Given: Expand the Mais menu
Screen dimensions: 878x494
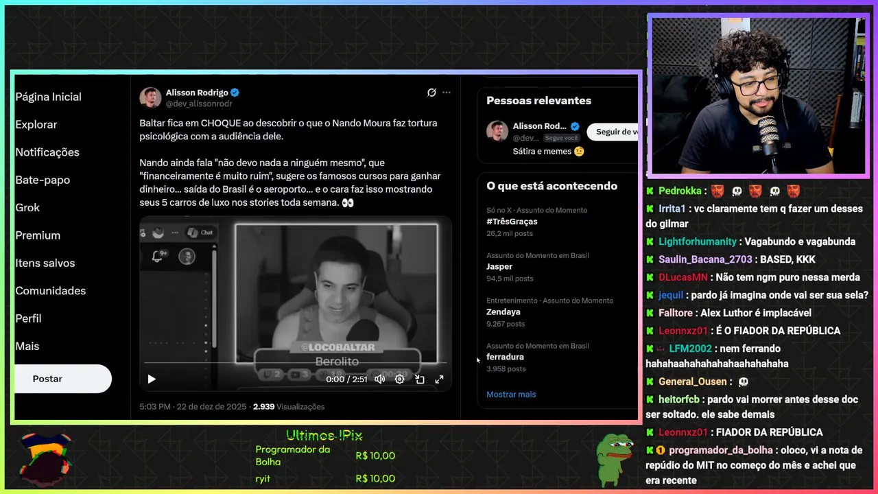Looking at the screenshot, I should point(27,346).
